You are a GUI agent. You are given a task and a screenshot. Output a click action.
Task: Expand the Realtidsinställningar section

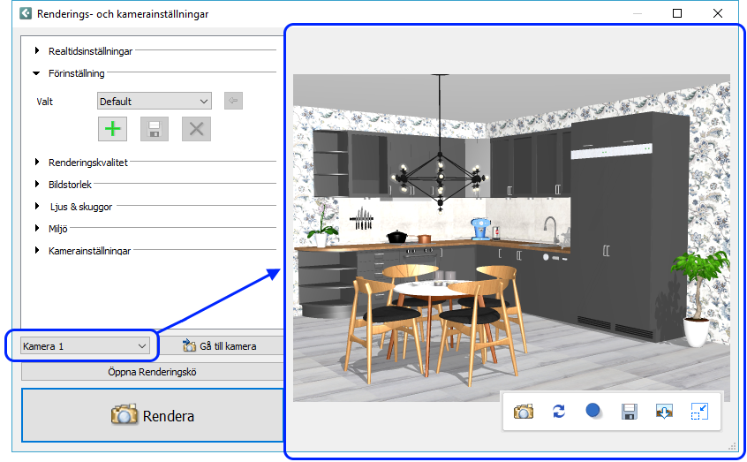[x=37, y=51]
